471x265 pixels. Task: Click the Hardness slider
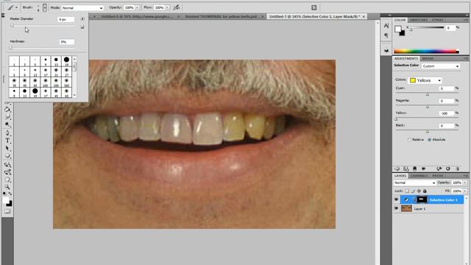click(42, 48)
